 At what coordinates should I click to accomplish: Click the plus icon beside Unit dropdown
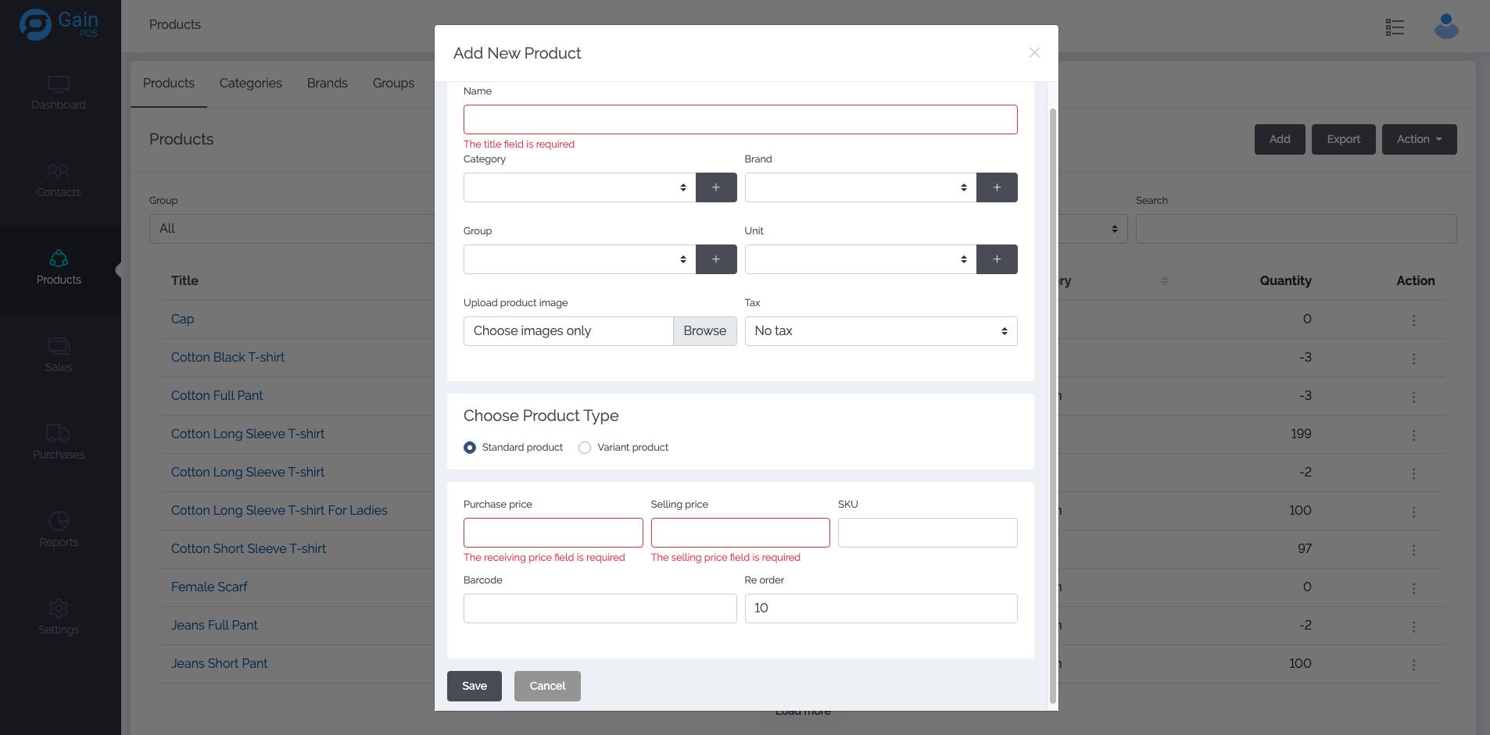(997, 259)
